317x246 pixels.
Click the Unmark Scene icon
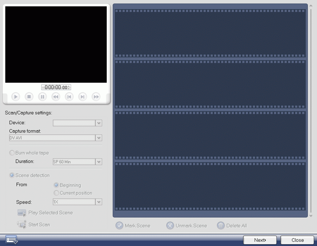point(170,226)
